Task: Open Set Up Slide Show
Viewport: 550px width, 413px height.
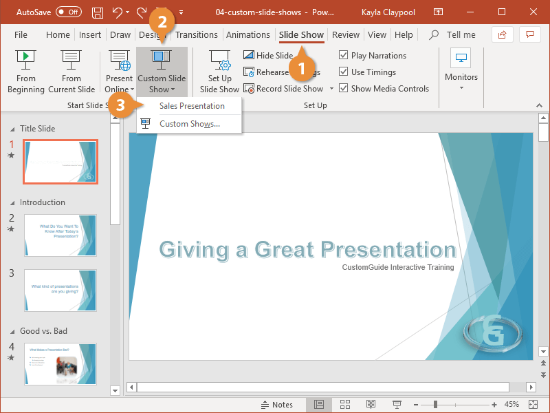Action: [219, 69]
